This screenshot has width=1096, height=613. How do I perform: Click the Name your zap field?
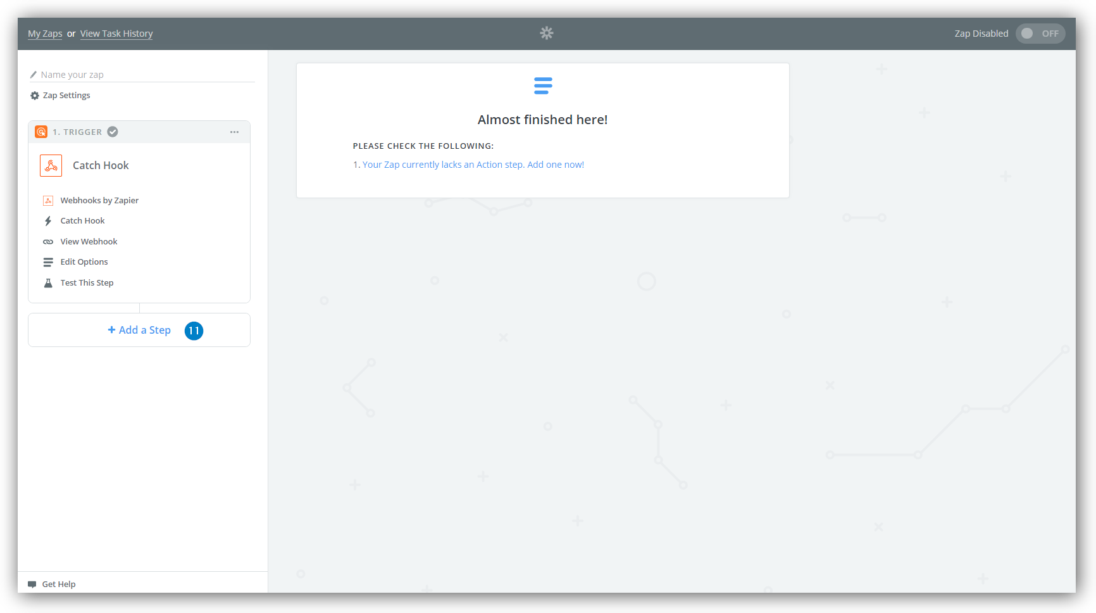[x=142, y=75]
